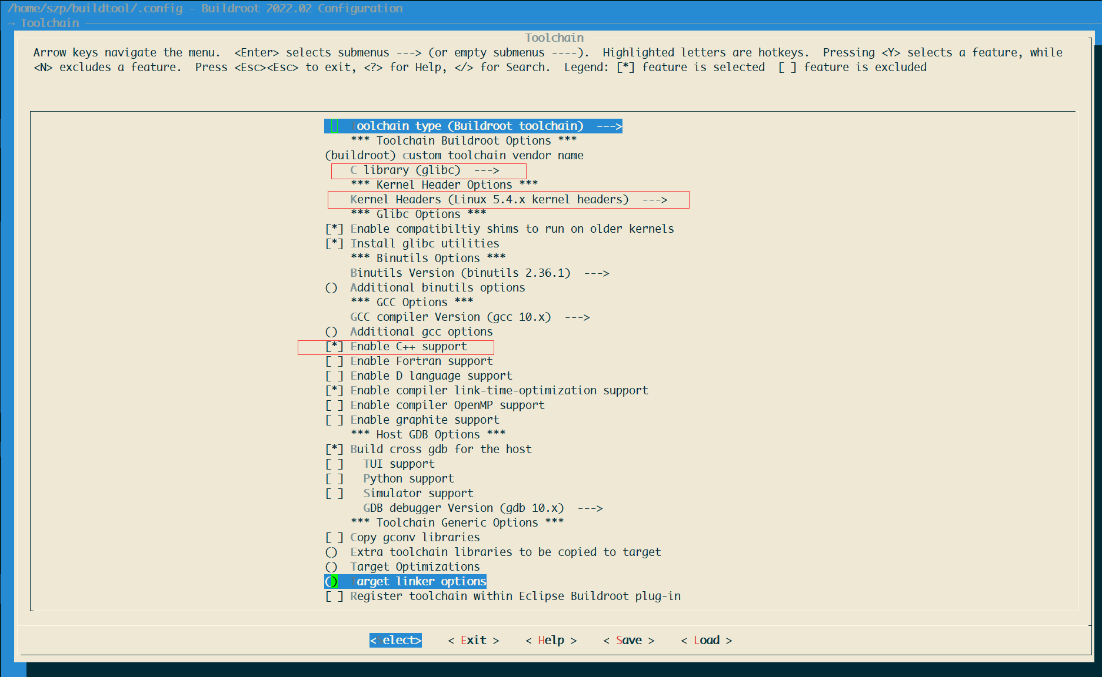Click the Toolchain breadcrumb in header

49,23
